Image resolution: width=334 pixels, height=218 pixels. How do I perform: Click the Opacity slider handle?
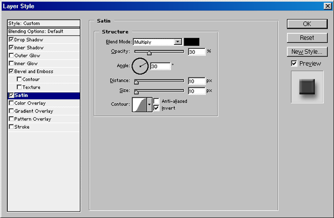[149, 53]
